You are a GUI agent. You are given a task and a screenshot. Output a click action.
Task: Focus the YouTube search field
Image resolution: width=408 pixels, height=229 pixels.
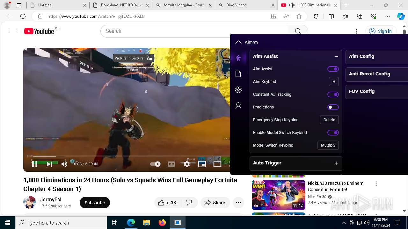pyautogui.click(x=194, y=31)
